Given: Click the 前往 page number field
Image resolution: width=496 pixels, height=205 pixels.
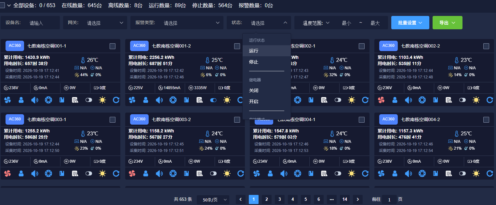Looking at the screenshot, I should (389, 199).
